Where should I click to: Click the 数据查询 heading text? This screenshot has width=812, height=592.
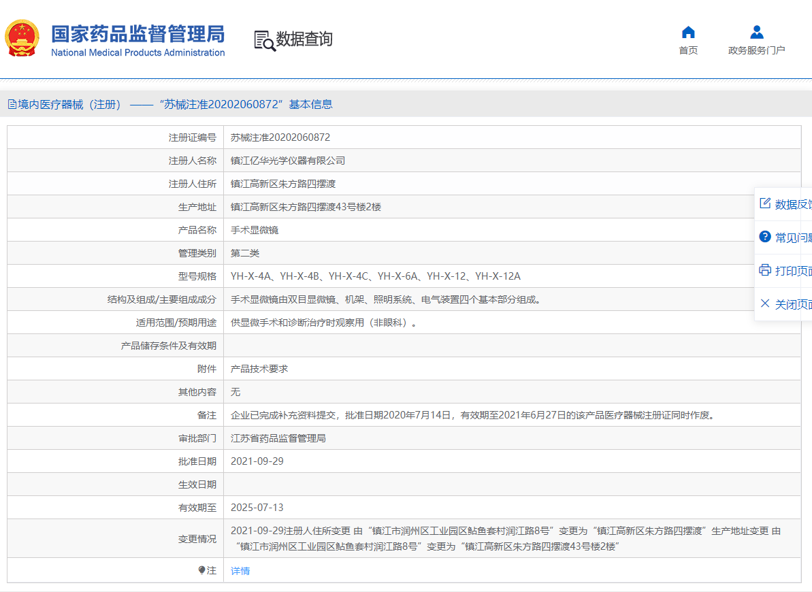click(304, 39)
